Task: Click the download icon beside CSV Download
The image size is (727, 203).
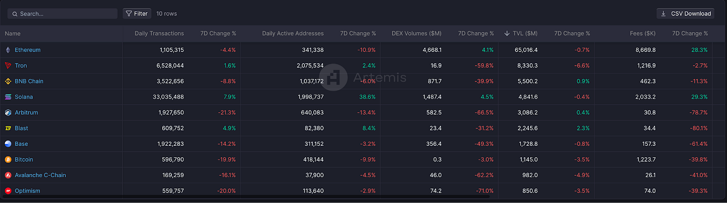Action: coord(664,13)
